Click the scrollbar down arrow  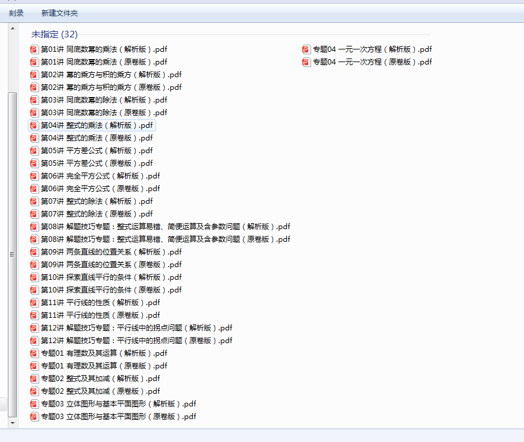tap(13, 423)
